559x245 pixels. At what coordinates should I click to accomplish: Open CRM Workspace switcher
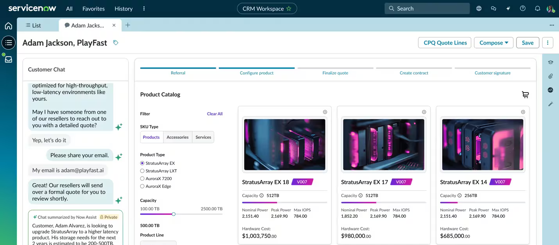pyautogui.click(x=267, y=9)
